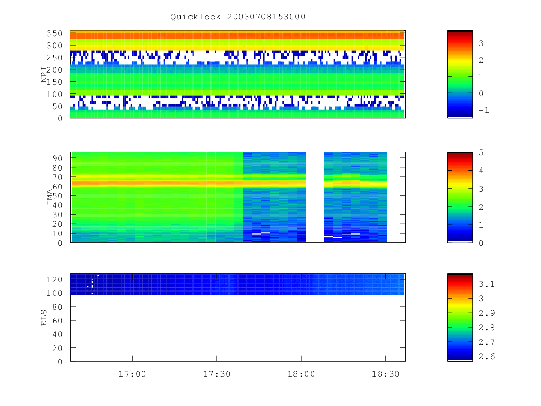This screenshot has width=541, height=406.
Task: Click the title text "Quicklook 20030708153000"
Action: [x=238, y=17]
